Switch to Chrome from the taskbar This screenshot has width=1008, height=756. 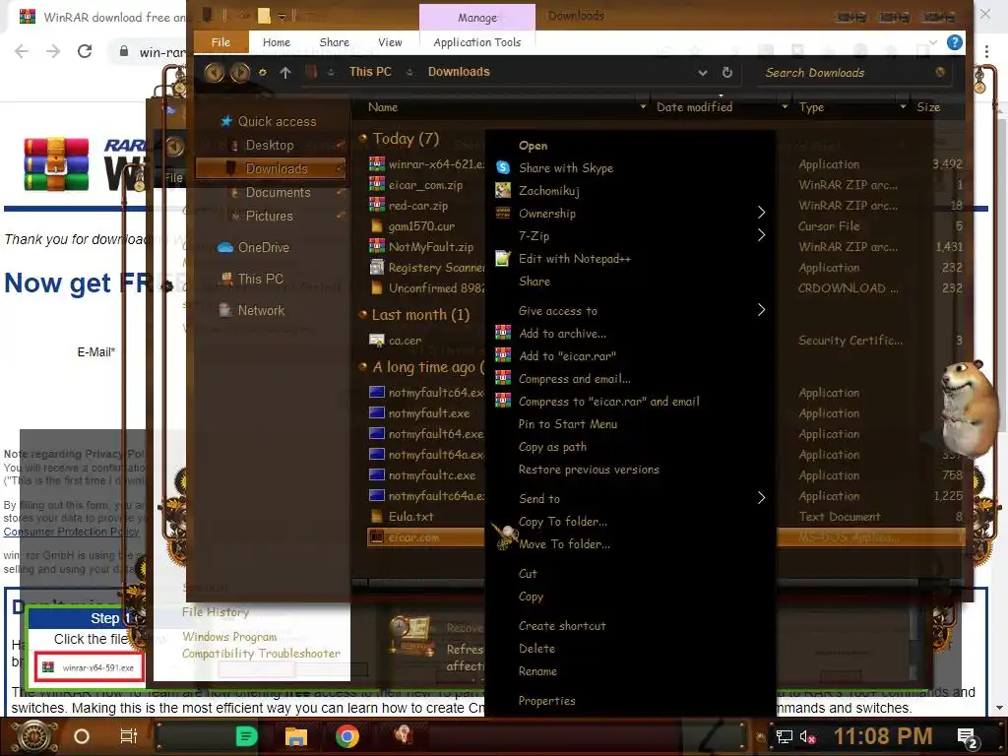pos(347,736)
